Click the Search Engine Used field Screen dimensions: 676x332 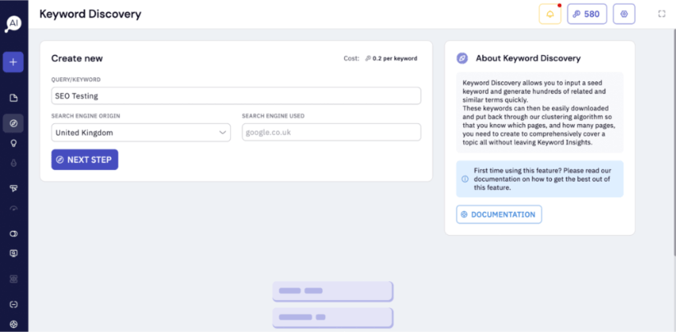click(332, 132)
